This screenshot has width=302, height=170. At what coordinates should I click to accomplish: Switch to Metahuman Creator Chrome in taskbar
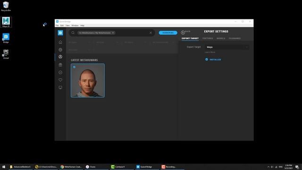pos(71,167)
